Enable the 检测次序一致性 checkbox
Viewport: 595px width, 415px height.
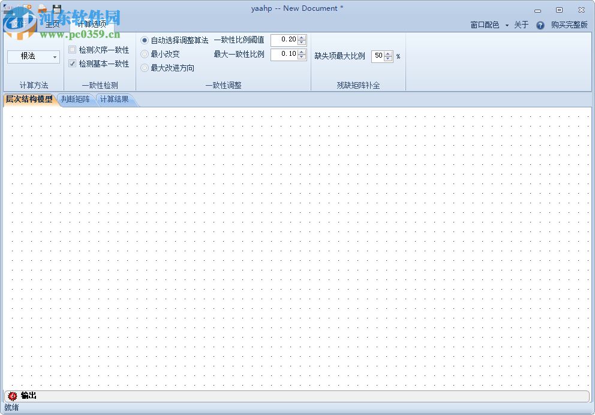[72, 50]
